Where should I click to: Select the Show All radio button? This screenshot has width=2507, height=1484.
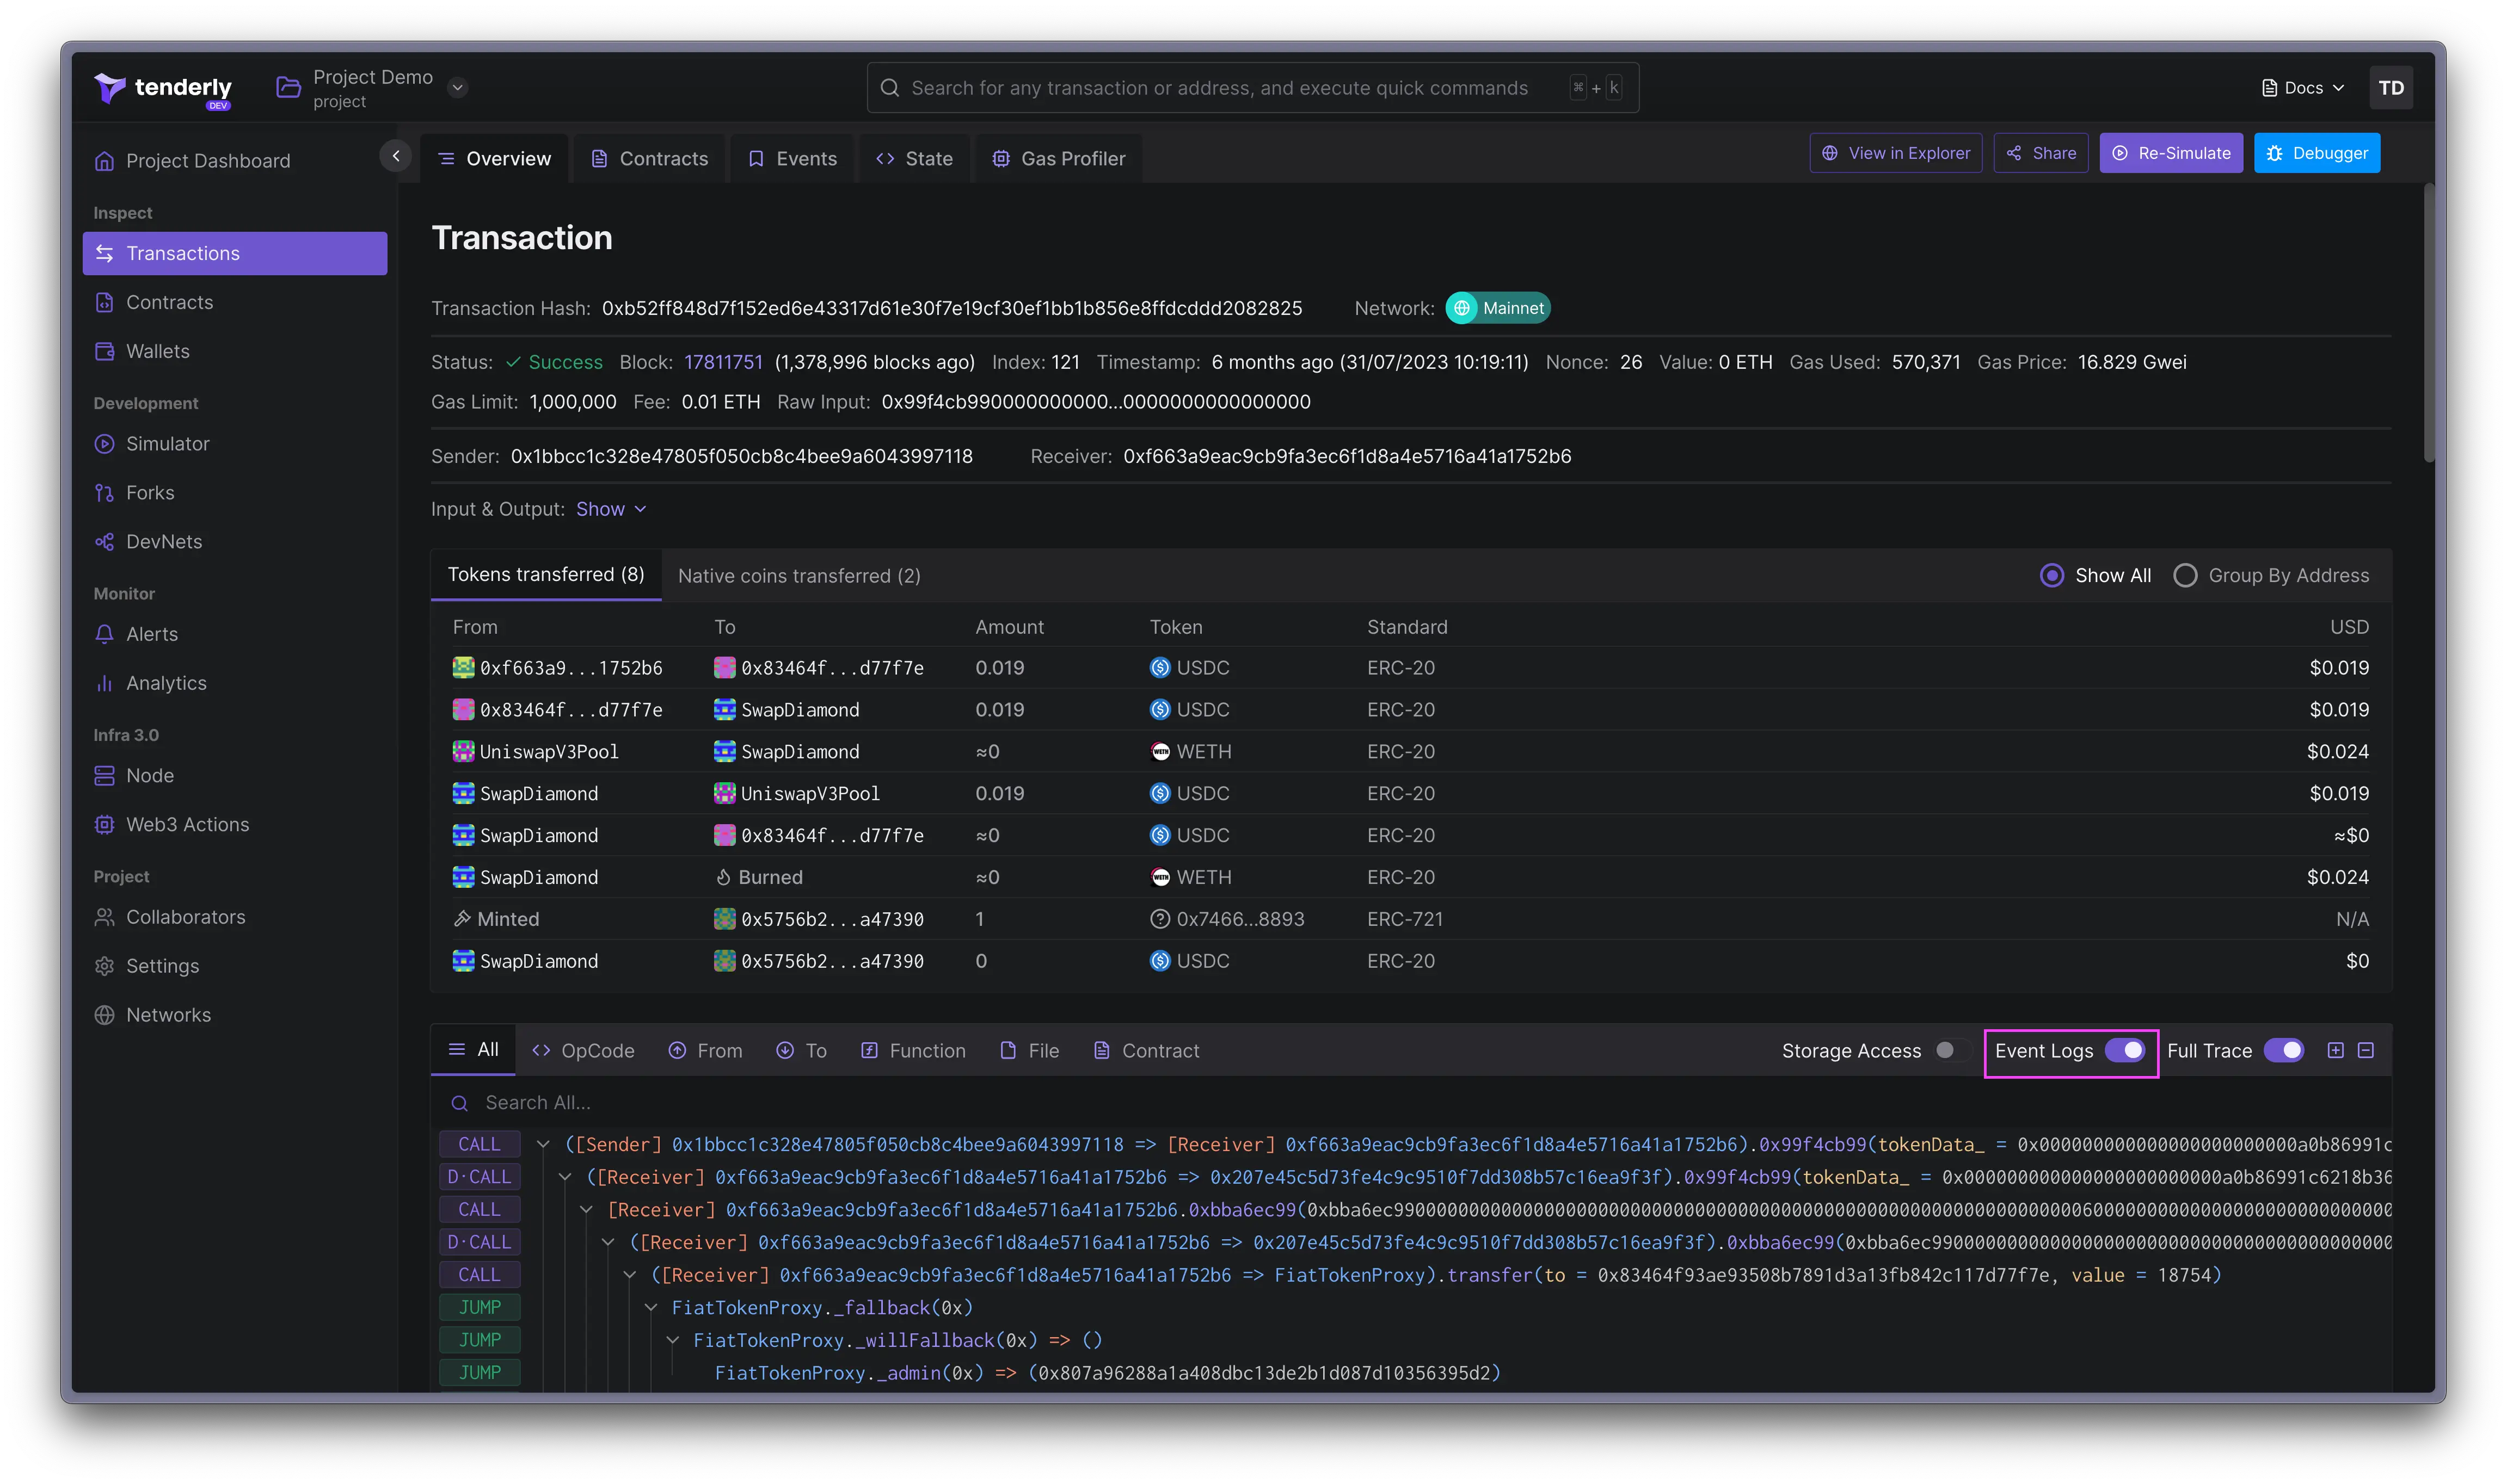(x=2052, y=576)
